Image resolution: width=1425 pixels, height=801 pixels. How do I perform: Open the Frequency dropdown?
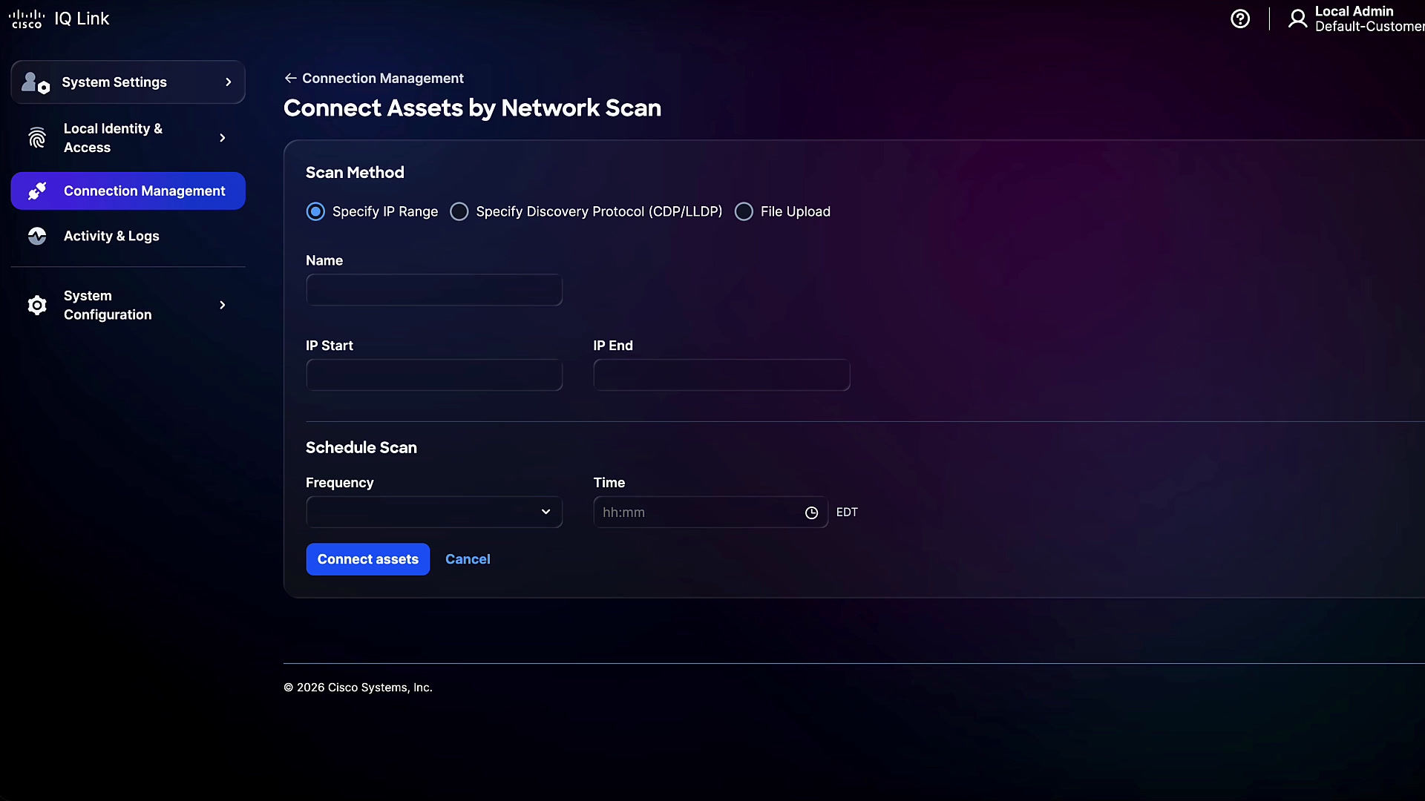click(x=434, y=512)
